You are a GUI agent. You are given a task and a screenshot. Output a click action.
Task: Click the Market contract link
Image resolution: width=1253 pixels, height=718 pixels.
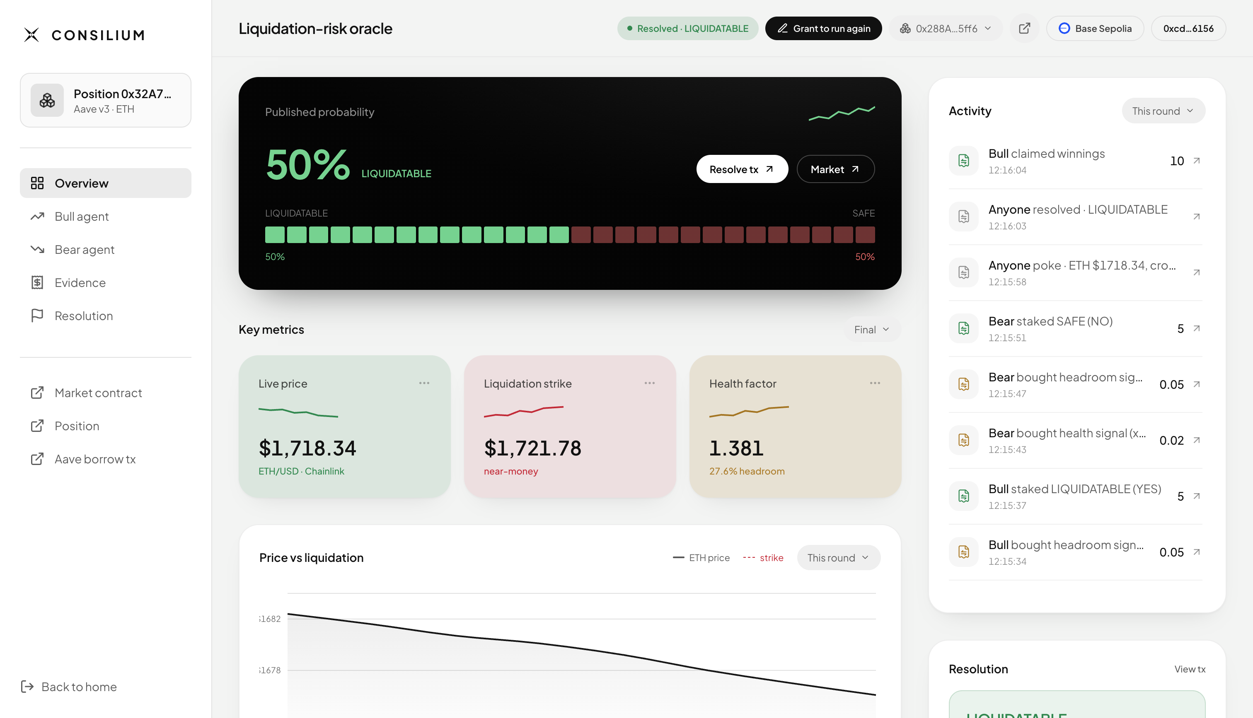(106, 393)
